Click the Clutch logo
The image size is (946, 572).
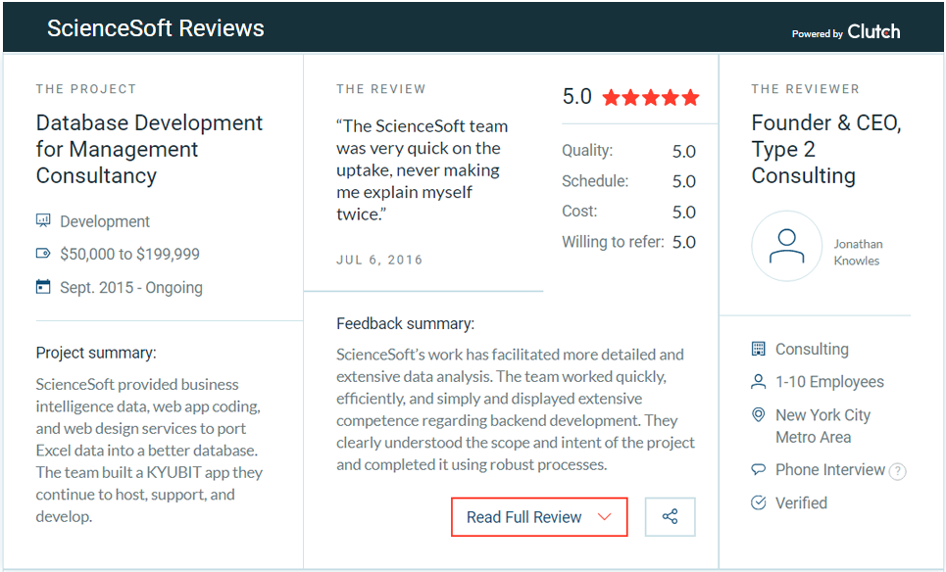(x=873, y=31)
